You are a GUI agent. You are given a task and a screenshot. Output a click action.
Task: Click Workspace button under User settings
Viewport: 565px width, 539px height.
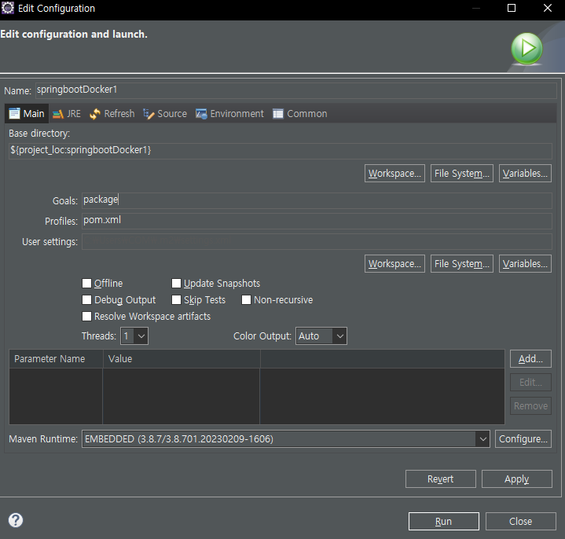pos(394,264)
